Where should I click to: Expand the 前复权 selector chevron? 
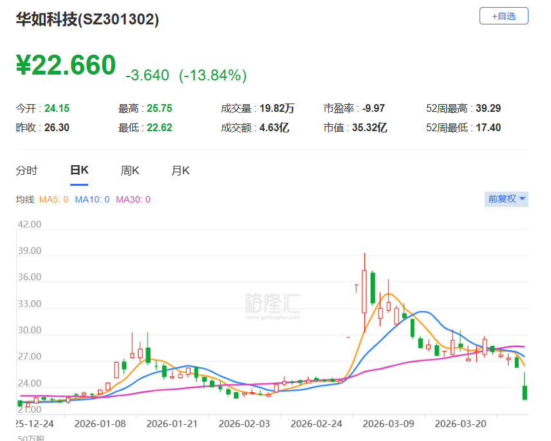click(x=521, y=199)
